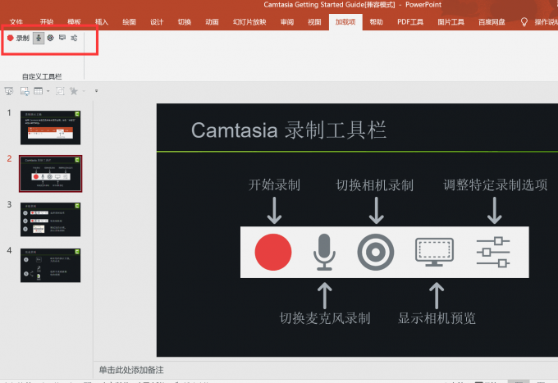Image resolution: width=558 pixels, height=383 pixels.
Task: Switch to the PDF工具 ribbon tab
Action: coord(410,22)
